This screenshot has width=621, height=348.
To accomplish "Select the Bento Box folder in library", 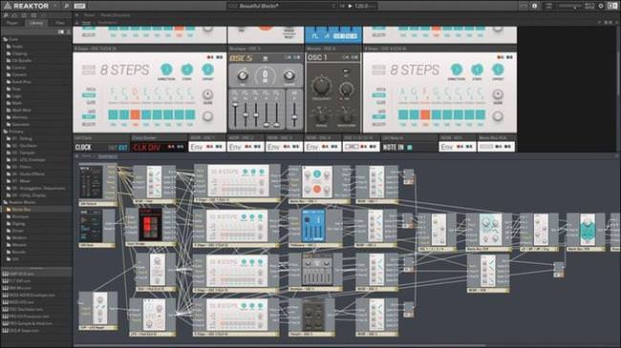I will (x=21, y=209).
